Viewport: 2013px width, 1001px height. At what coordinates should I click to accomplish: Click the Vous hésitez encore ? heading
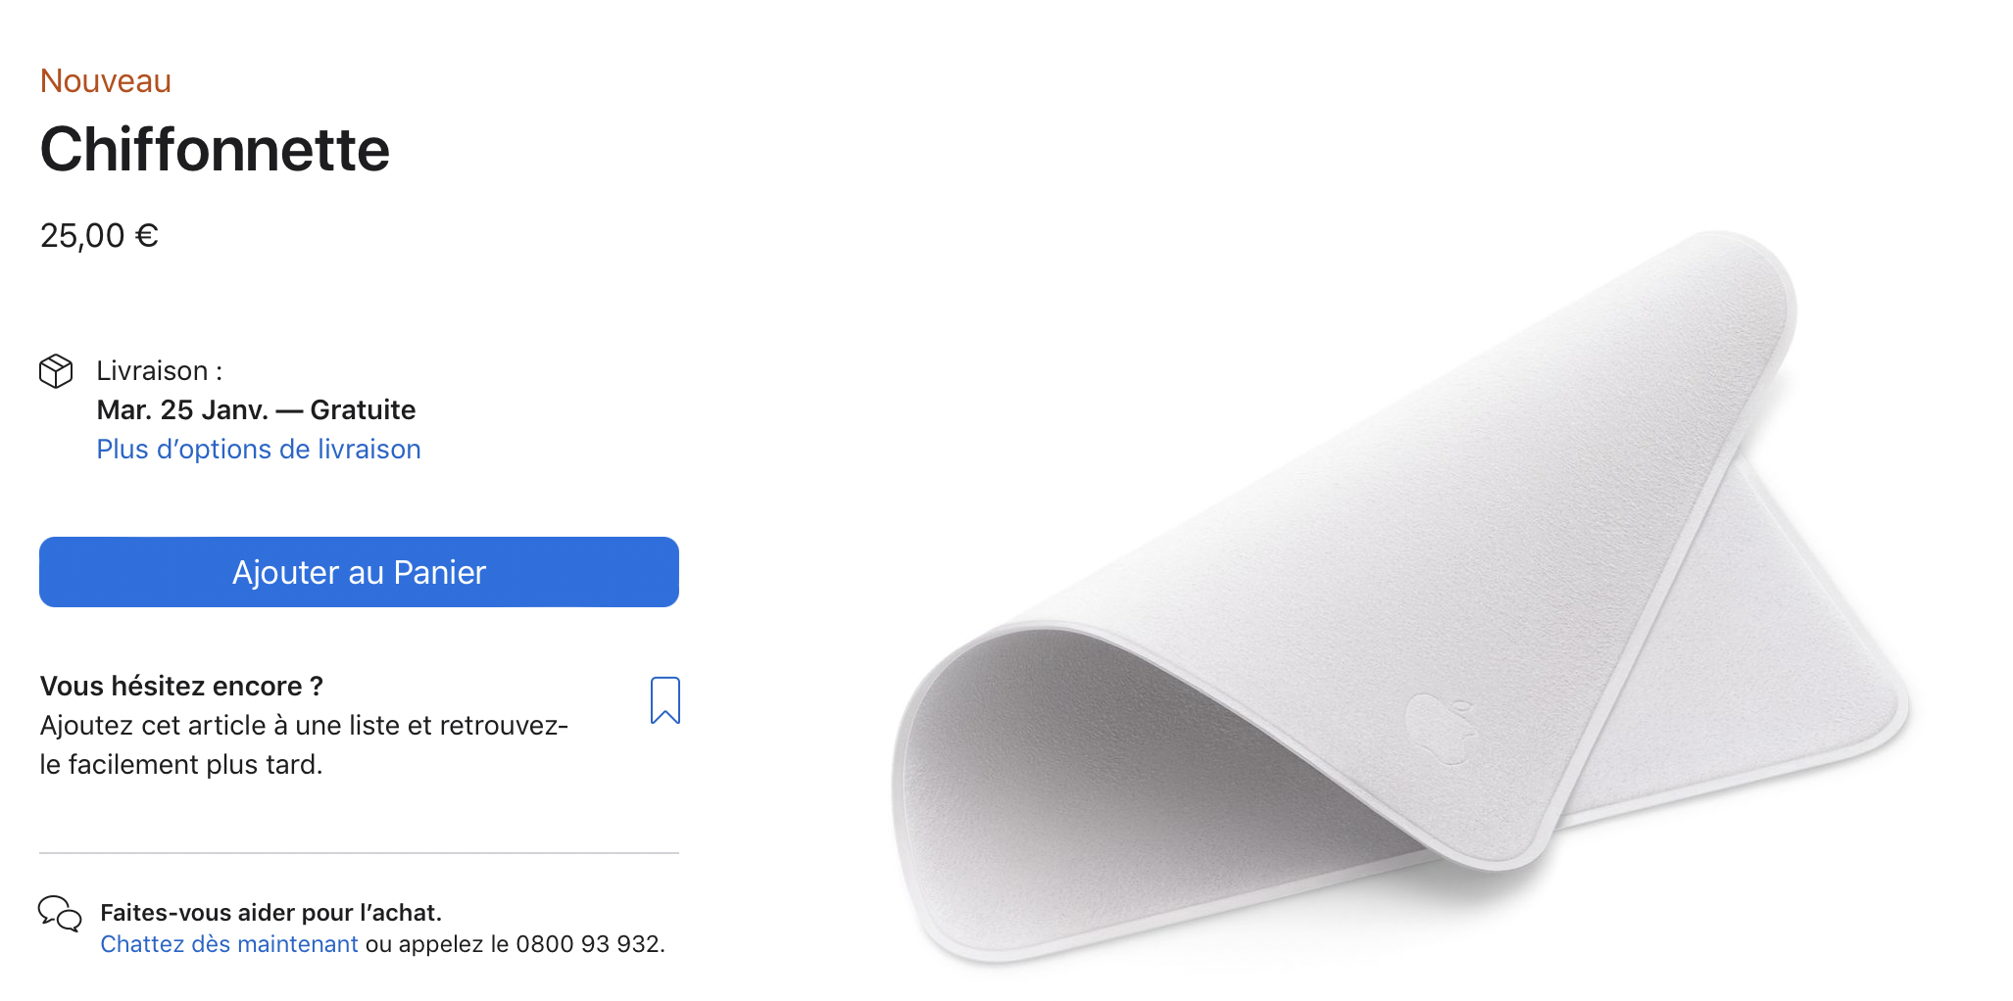click(x=181, y=686)
